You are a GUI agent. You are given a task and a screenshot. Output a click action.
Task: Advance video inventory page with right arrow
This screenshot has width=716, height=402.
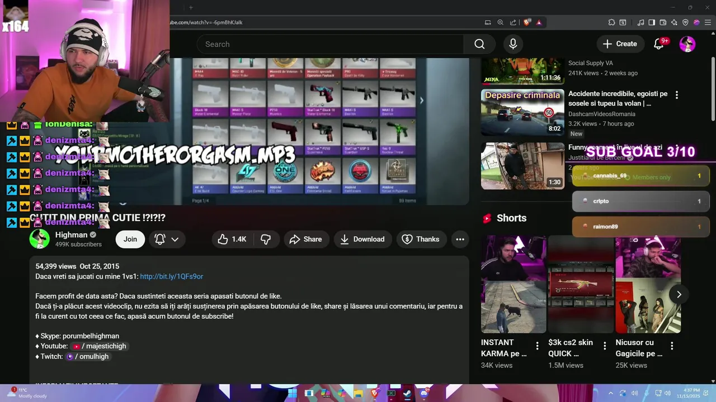pyautogui.click(x=421, y=100)
